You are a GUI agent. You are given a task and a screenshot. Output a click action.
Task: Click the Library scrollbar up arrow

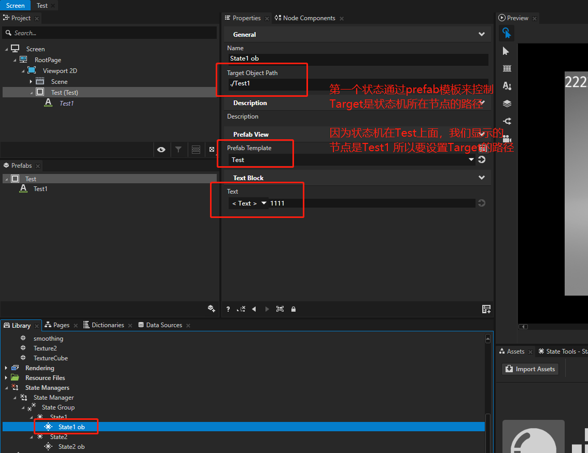pyautogui.click(x=487, y=339)
